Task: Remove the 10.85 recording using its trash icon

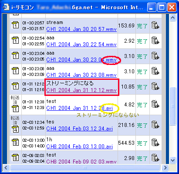Action: coord(155,86)
